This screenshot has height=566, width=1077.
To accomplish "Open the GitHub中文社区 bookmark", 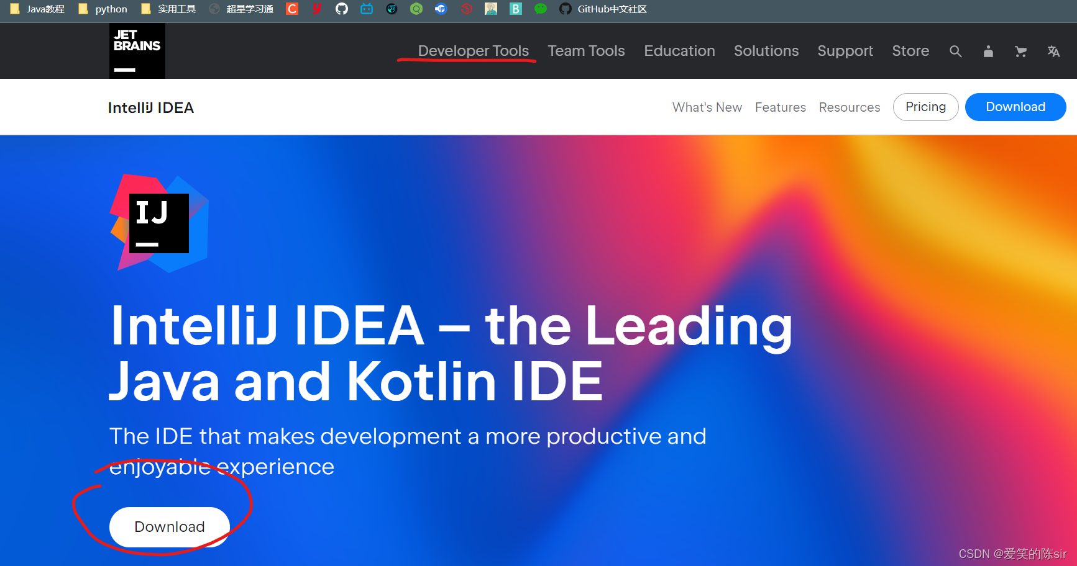I will click(x=603, y=9).
